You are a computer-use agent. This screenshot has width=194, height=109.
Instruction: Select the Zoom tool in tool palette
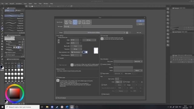(x=2, y=11)
